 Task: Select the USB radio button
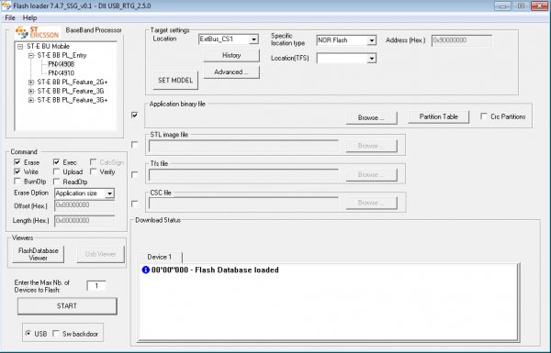pos(28,334)
